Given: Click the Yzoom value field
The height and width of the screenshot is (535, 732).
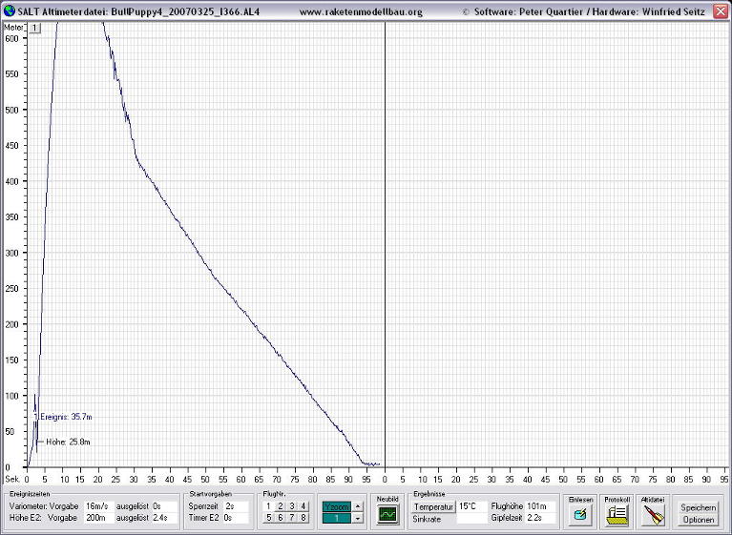Looking at the screenshot, I should click(x=337, y=518).
